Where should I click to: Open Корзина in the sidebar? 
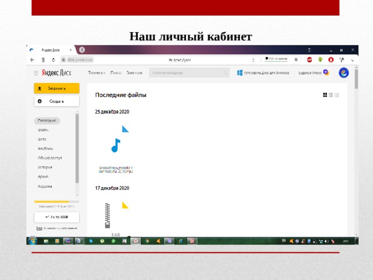pyautogui.click(x=45, y=187)
